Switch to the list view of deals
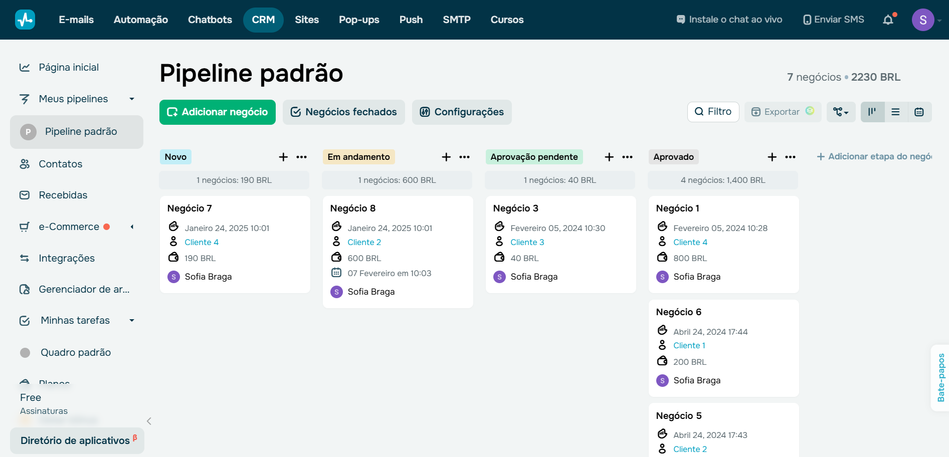Screen dimensions: 949x457 pyautogui.click(x=896, y=112)
